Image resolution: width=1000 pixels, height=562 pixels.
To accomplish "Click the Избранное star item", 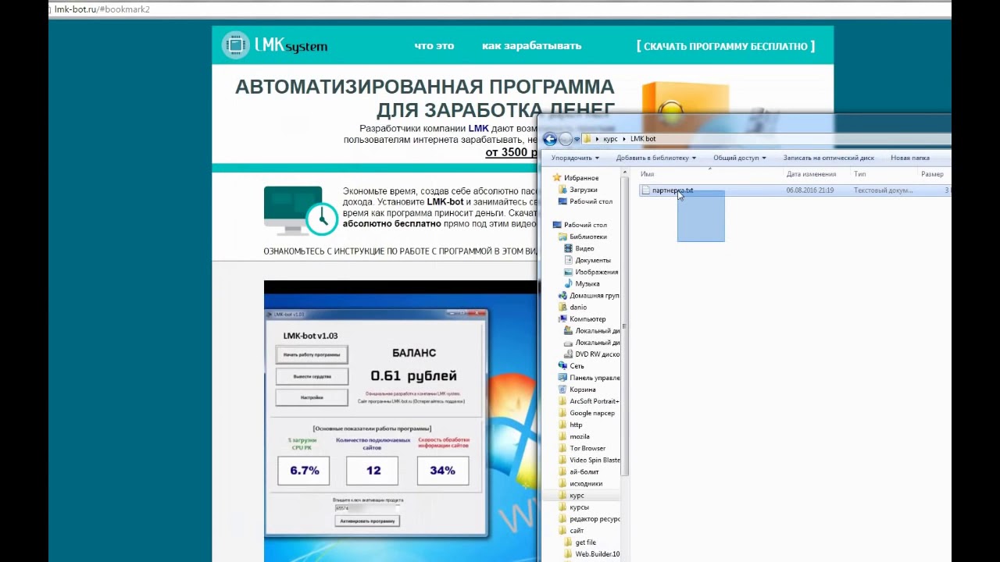I will [576, 178].
